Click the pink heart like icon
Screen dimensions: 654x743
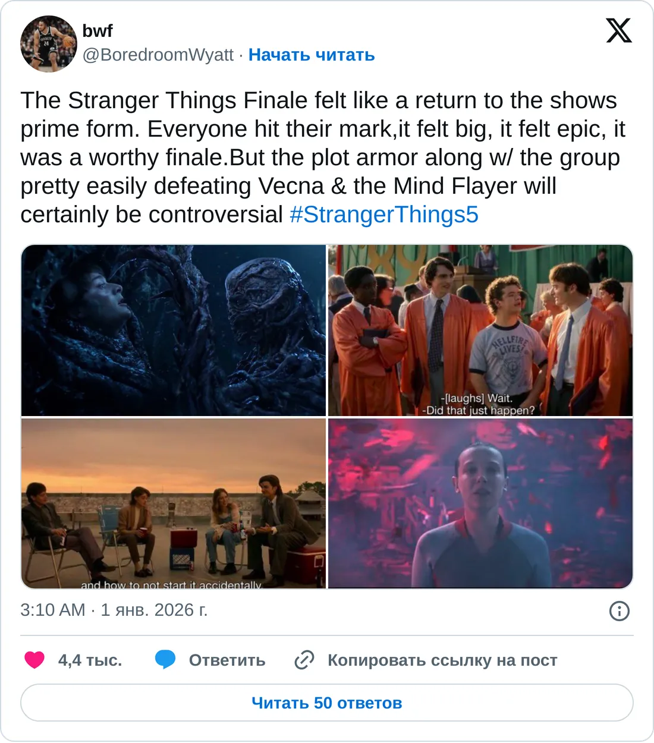pyautogui.click(x=34, y=660)
